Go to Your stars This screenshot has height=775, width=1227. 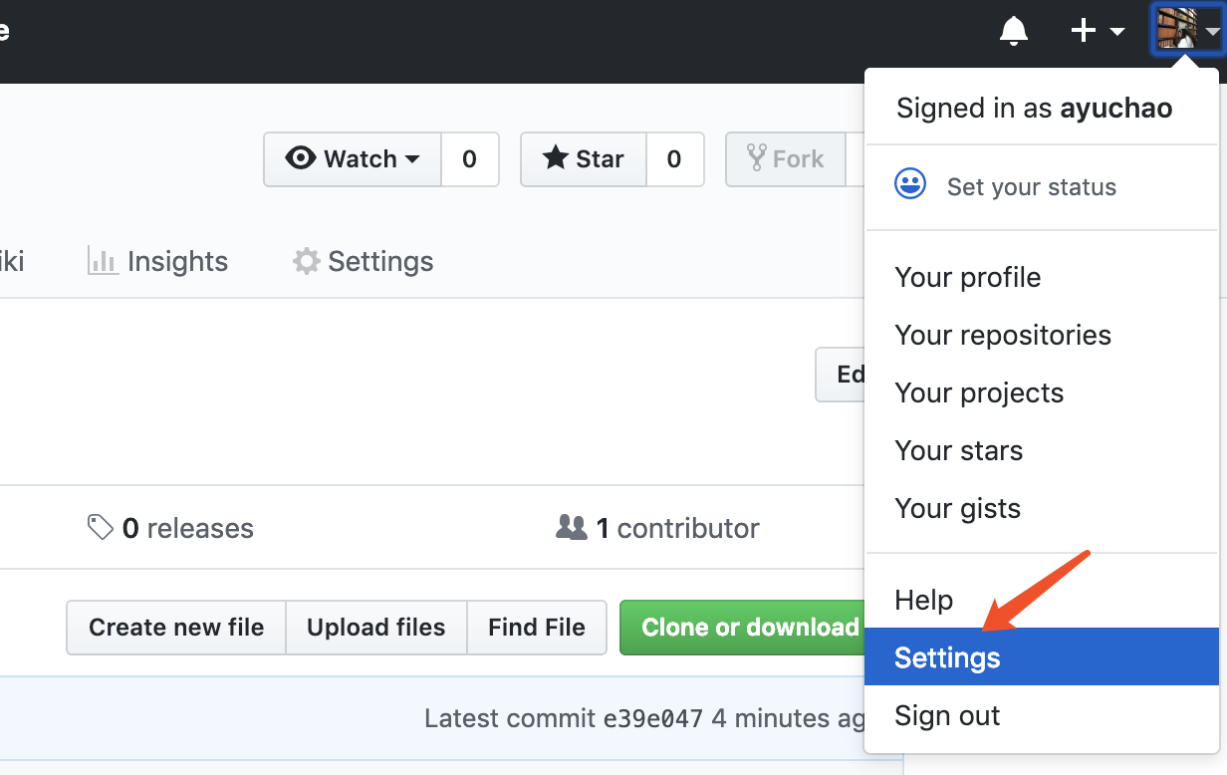pyautogui.click(x=958, y=450)
